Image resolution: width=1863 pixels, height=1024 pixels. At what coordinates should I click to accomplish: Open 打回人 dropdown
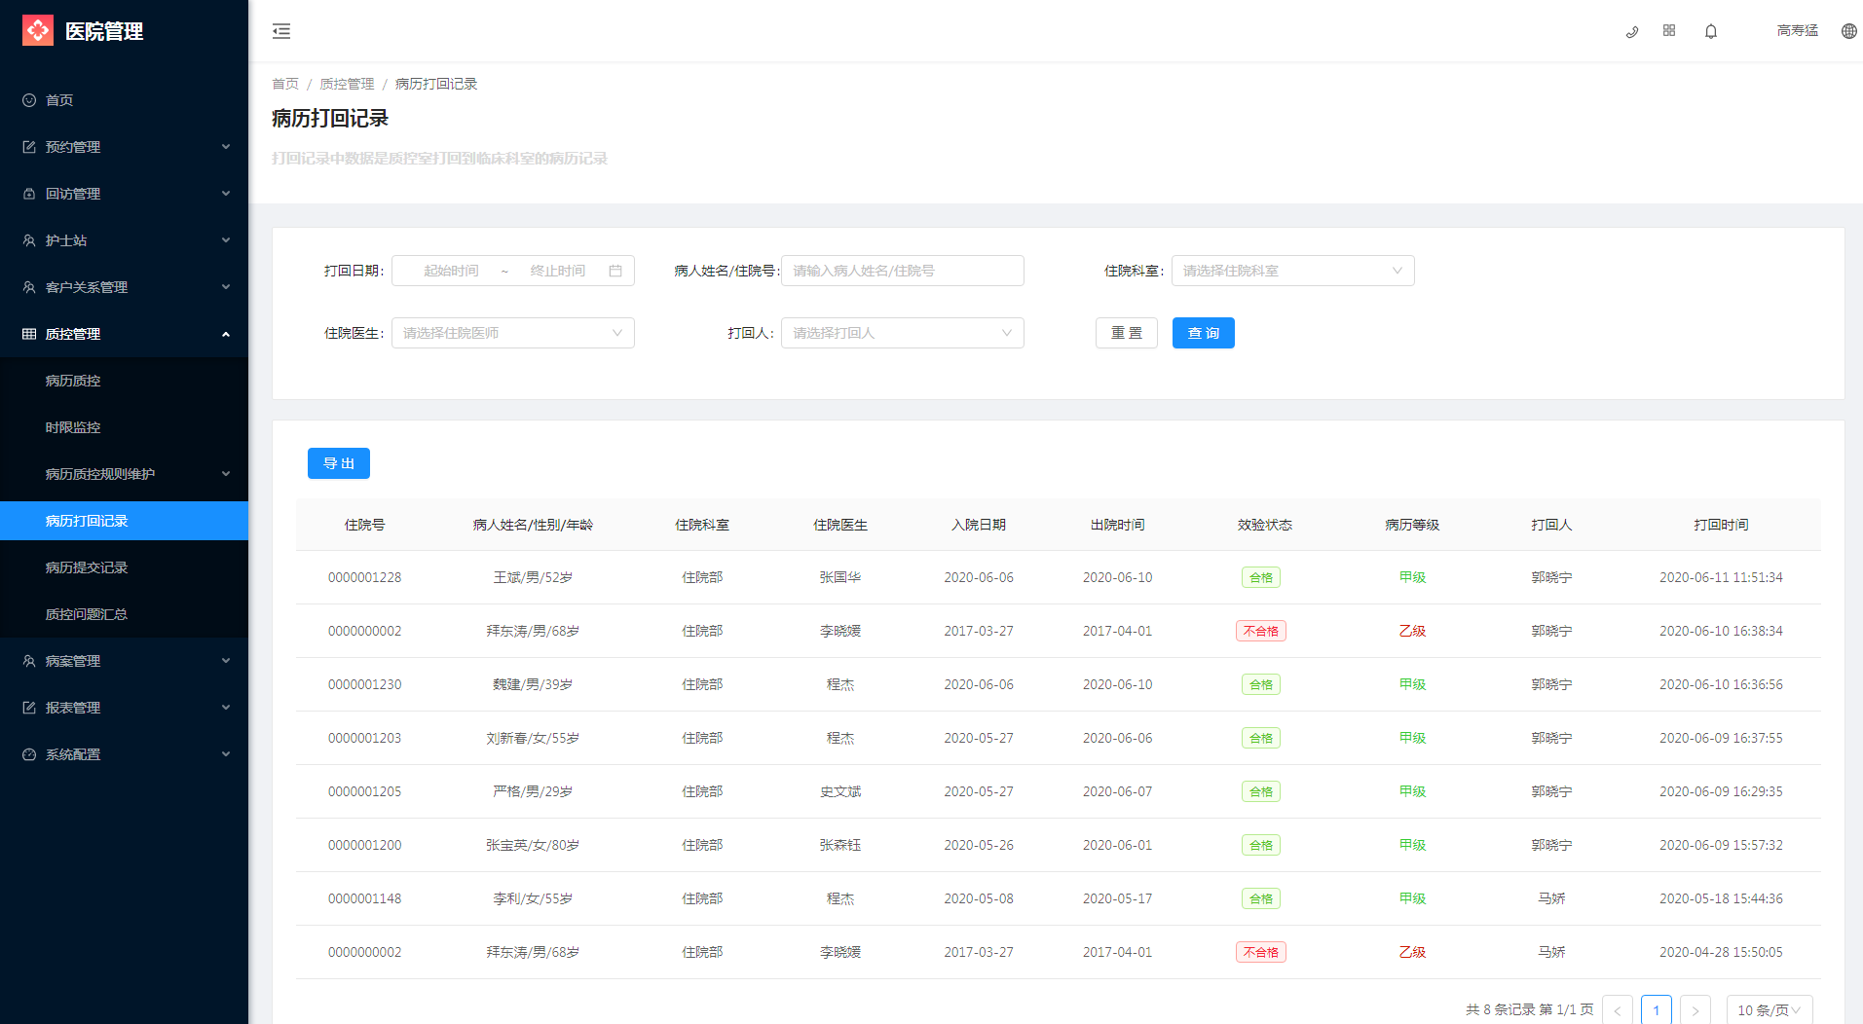coord(903,333)
